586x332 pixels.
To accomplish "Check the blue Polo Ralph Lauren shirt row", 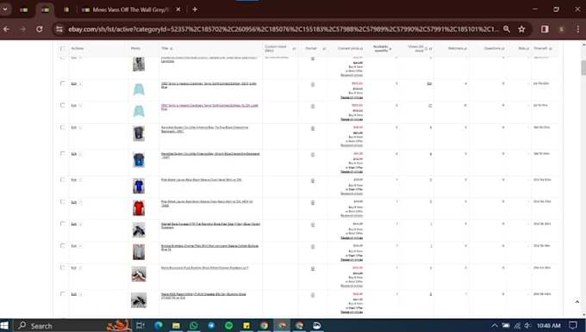I will coord(62,180).
